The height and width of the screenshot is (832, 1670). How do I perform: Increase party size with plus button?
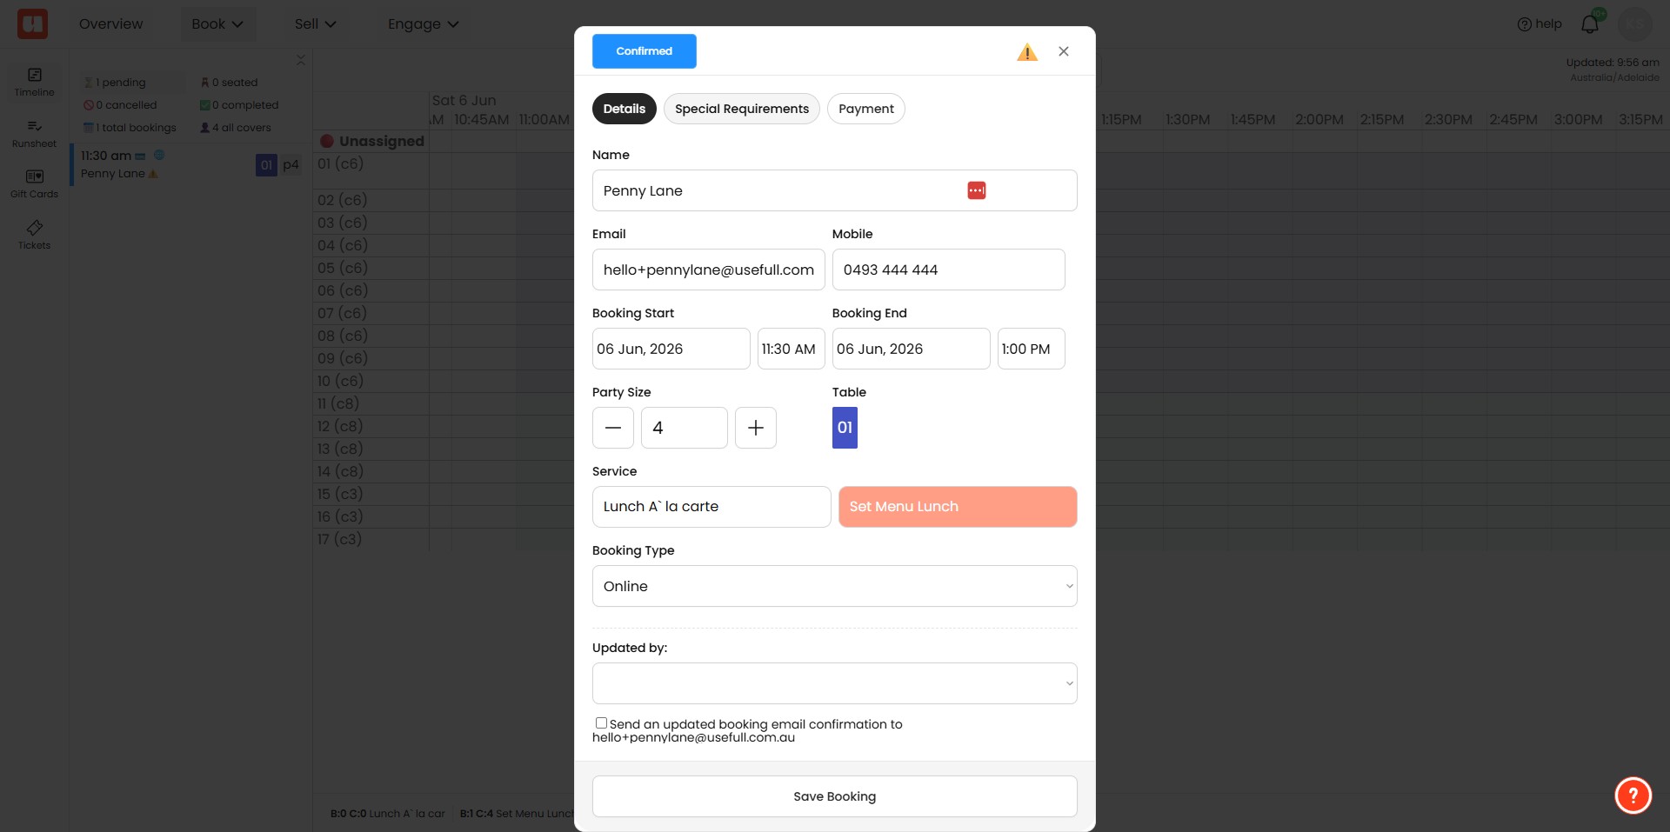click(x=755, y=428)
